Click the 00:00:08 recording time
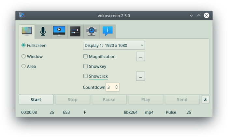 click(x=29, y=112)
